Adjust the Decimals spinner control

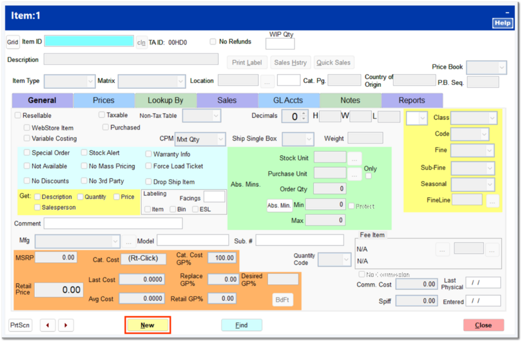click(303, 117)
